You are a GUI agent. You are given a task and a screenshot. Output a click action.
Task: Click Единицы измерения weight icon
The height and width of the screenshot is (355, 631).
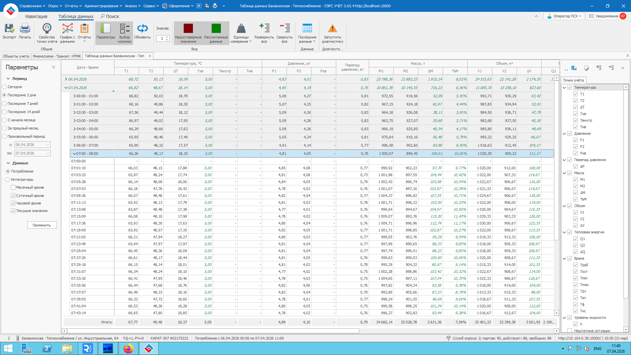point(241,29)
